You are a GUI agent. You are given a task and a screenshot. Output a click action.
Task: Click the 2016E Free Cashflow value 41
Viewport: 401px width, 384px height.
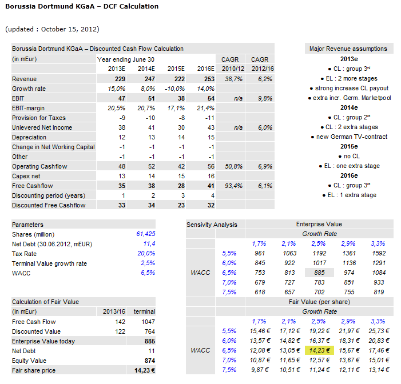[210, 186]
